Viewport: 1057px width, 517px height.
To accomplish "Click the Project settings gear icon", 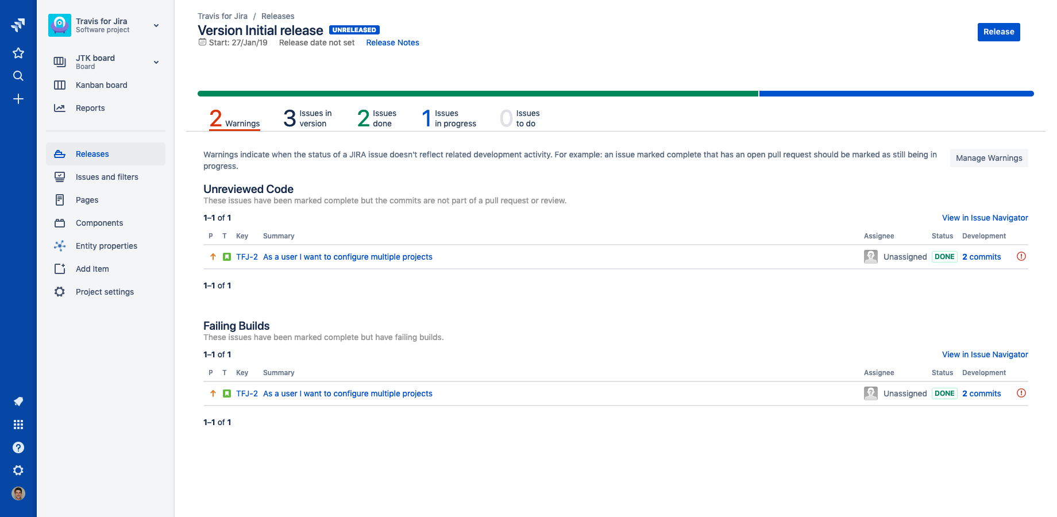I will tap(60, 292).
